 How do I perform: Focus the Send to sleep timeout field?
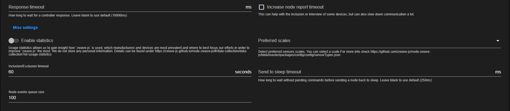(373, 72)
